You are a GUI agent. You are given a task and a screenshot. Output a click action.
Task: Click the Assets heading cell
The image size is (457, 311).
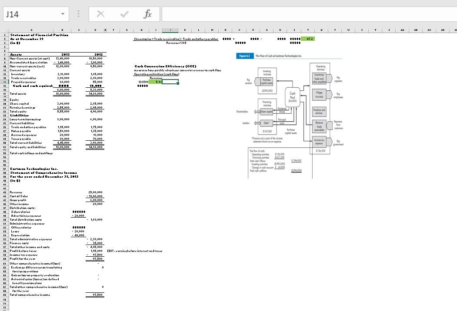point(16,54)
